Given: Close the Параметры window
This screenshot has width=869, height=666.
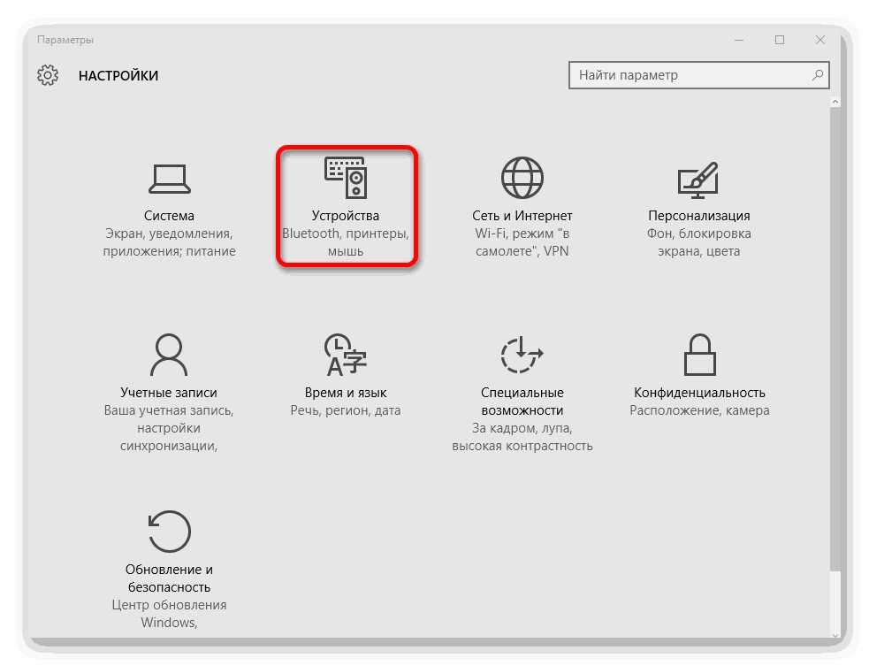Looking at the screenshot, I should pyautogui.click(x=820, y=40).
